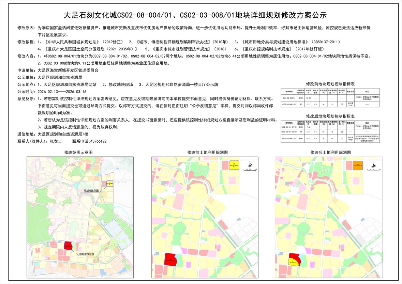This screenshot has height=284, width=402.
Task: Select the red highlighted parcel in the scope map
Action: [x=68, y=246]
